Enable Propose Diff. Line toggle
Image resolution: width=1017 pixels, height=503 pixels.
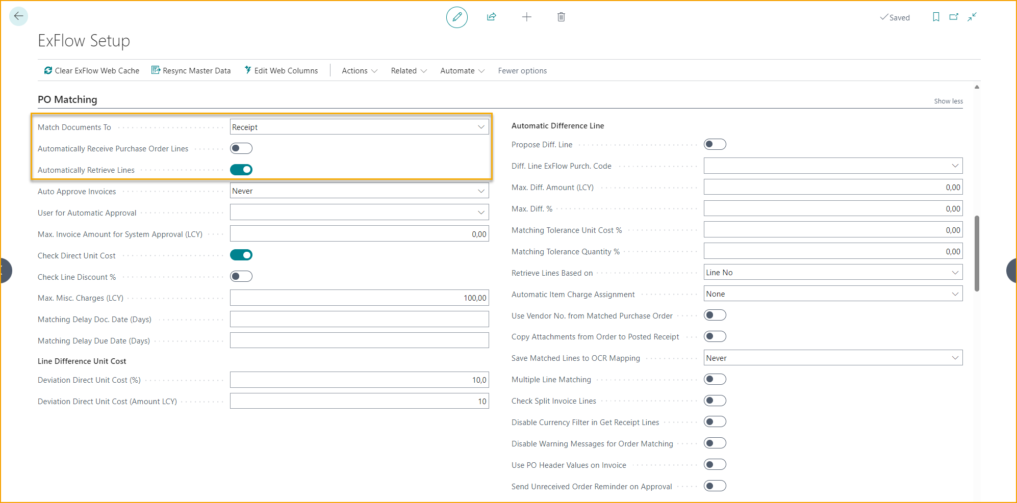pyautogui.click(x=715, y=144)
